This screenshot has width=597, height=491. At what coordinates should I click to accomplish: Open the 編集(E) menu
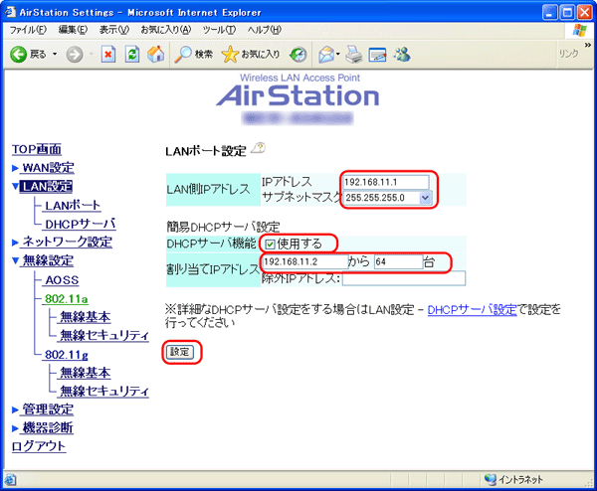[73, 30]
